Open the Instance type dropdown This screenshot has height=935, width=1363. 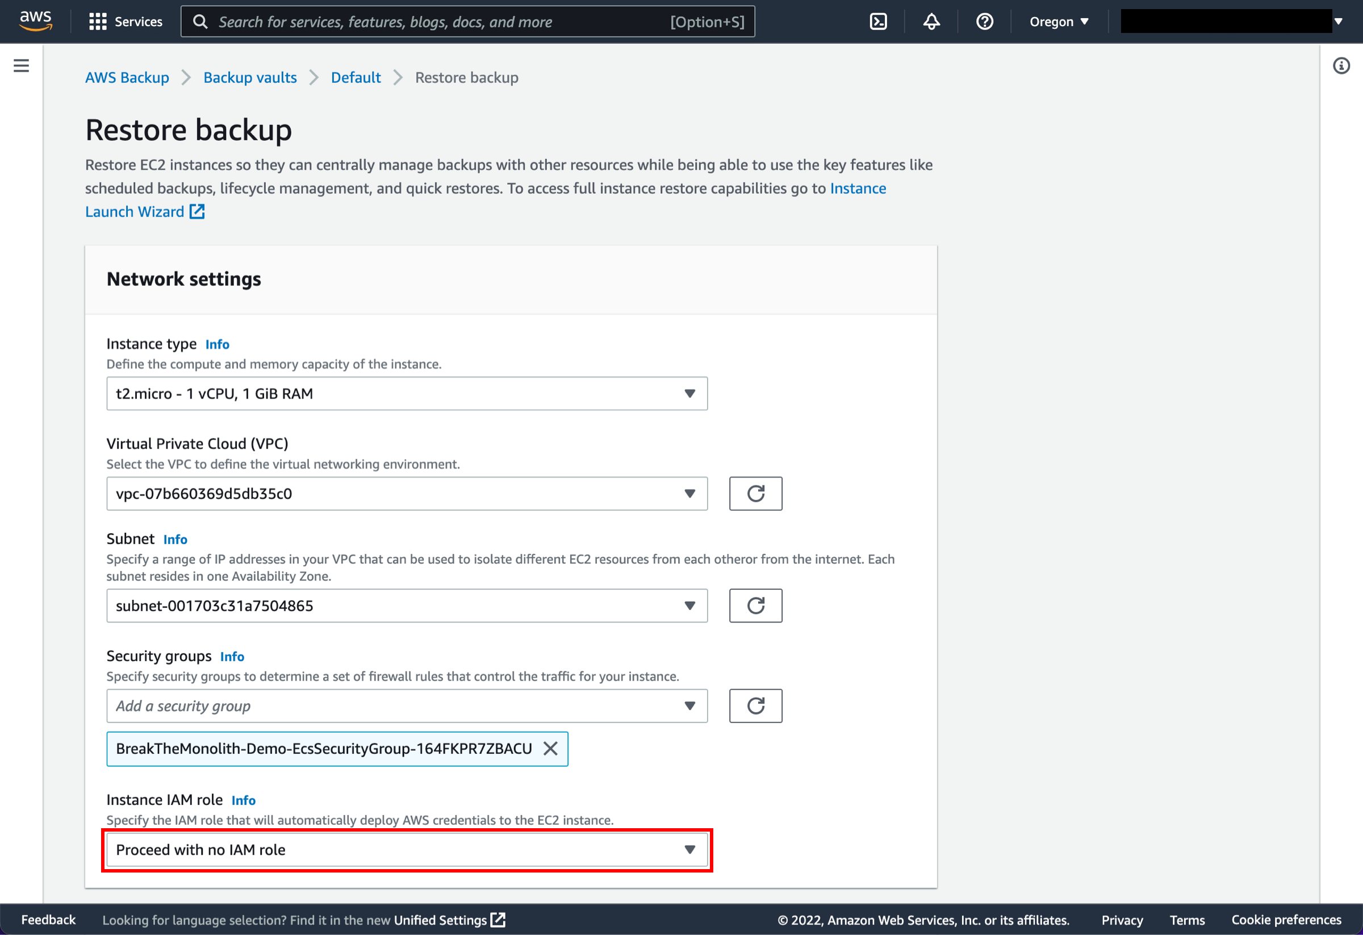(407, 394)
